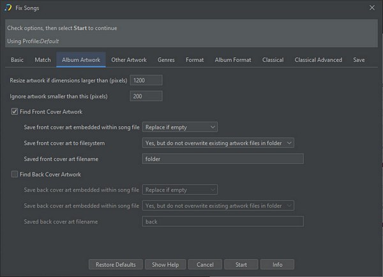
Task: Select the Other Artwork tab
Action: 129,60
